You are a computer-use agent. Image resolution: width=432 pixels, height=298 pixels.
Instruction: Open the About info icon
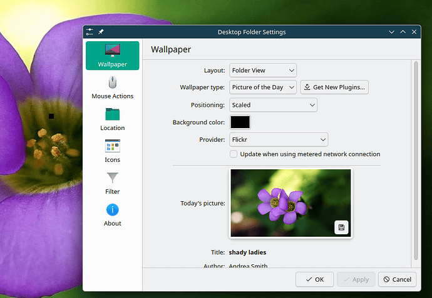(x=113, y=210)
